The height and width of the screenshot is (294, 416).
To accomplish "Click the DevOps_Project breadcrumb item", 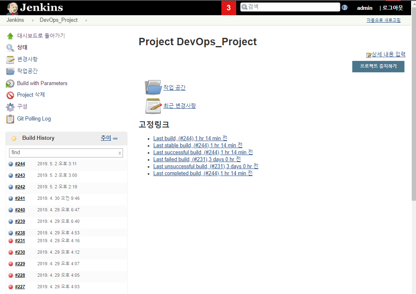I will click(58, 20).
